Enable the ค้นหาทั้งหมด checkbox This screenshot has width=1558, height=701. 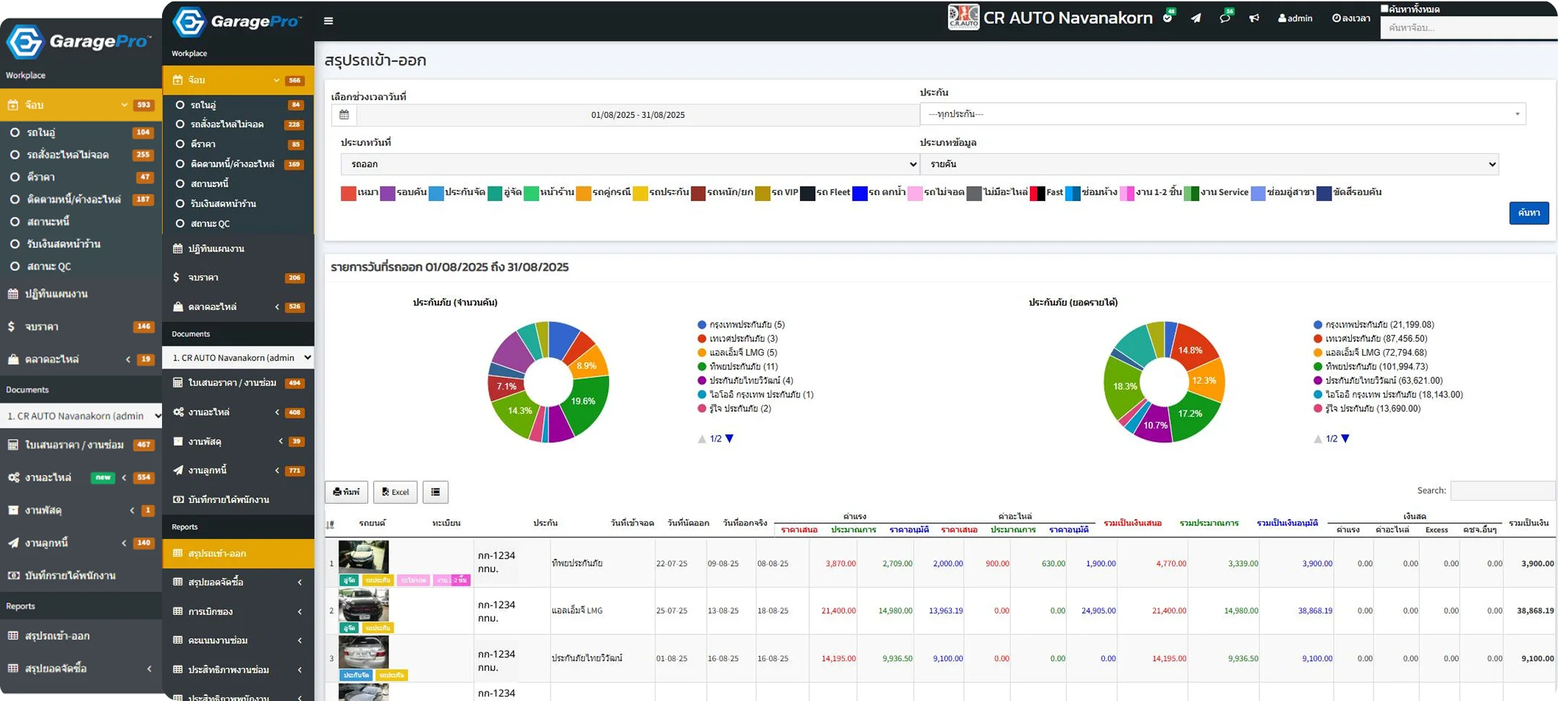1384,9
